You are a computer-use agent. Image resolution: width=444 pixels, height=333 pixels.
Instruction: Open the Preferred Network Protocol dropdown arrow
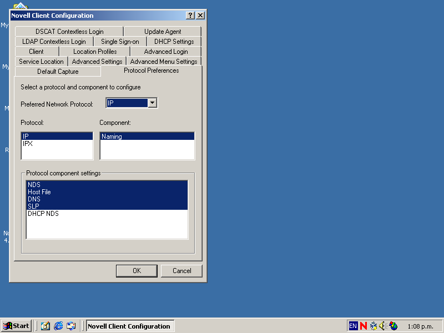(152, 103)
